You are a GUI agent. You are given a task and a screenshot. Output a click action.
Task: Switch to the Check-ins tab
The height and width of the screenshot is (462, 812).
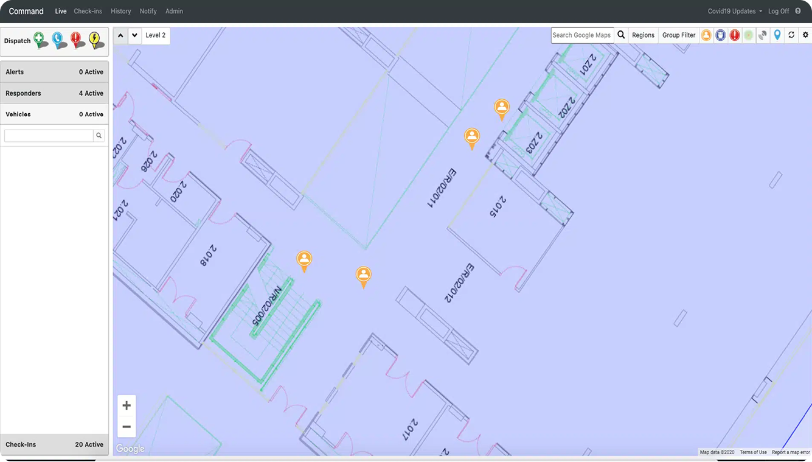point(88,11)
